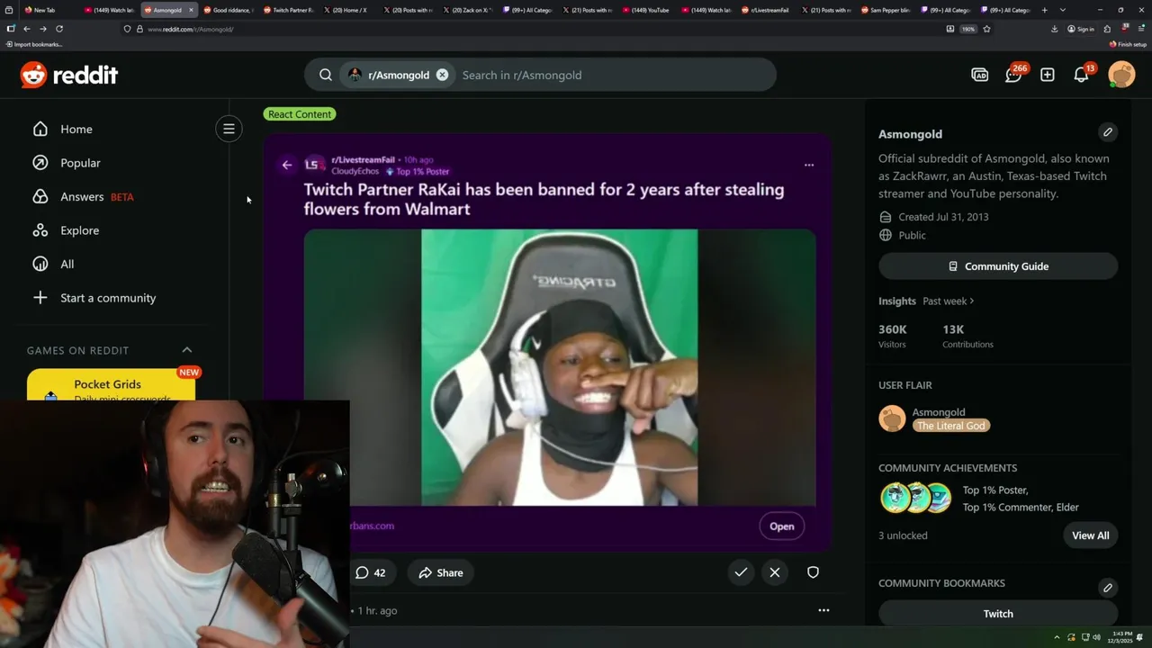Switch to Home / X browser tab
1152x648 pixels.
coord(348,10)
